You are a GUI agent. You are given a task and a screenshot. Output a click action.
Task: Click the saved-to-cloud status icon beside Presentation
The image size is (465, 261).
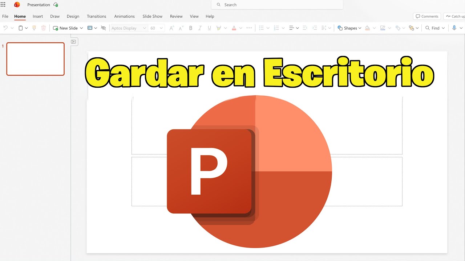click(x=56, y=5)
